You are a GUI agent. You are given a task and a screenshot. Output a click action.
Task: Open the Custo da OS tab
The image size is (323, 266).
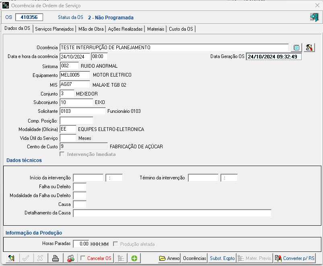tap(181, 29)
